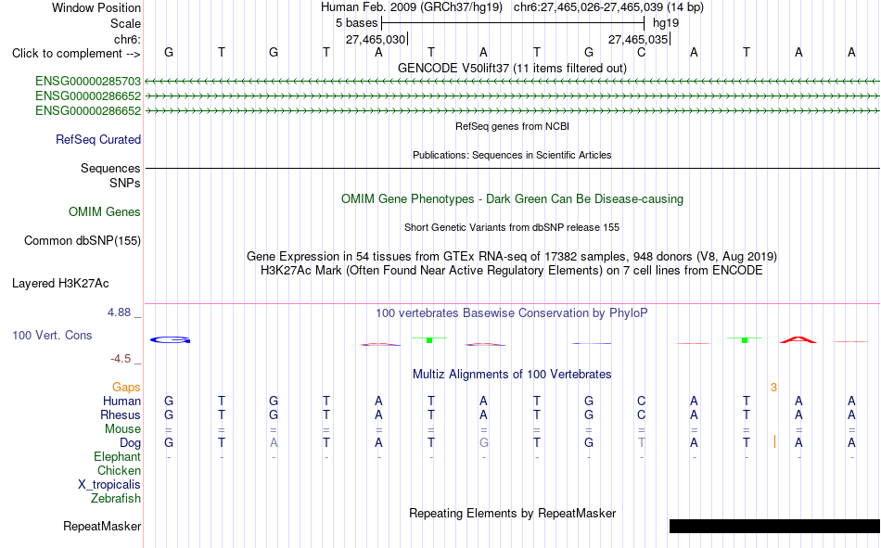Click the large red A conservation logo
This screenshot has width=881, height=548.
coord(798,339)
